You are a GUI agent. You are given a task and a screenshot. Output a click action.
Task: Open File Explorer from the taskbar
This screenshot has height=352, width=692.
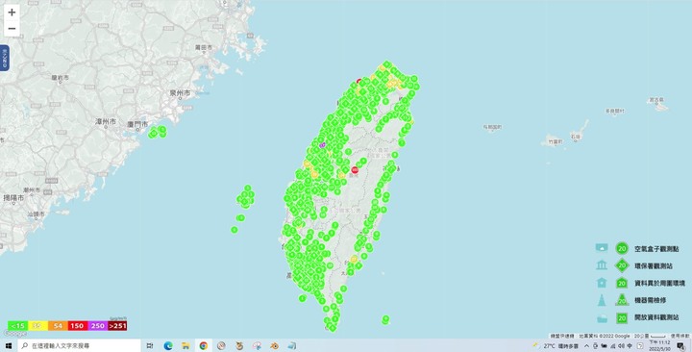click(185, 346)
